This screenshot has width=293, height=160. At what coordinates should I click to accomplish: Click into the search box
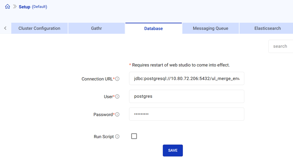(x=281, y=46)
